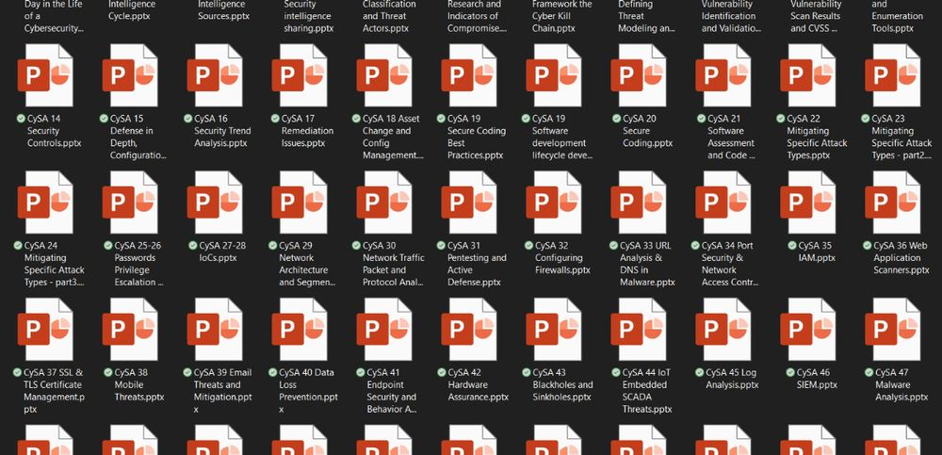The image size is (942, 455).
Task: Pick the CySA 20 Secure Coding presentation icon
Action: pyautogui.click(x=638, y=75)
